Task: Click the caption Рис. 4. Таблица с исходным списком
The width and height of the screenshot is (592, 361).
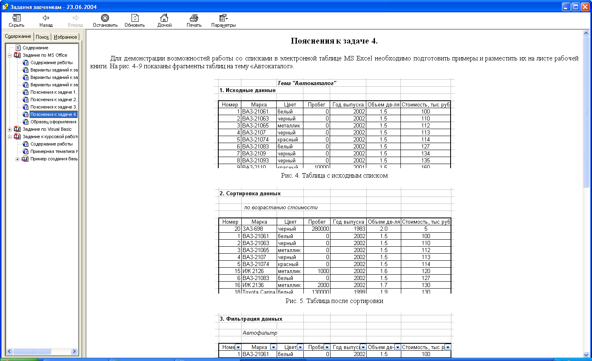Action: (334, 176)
